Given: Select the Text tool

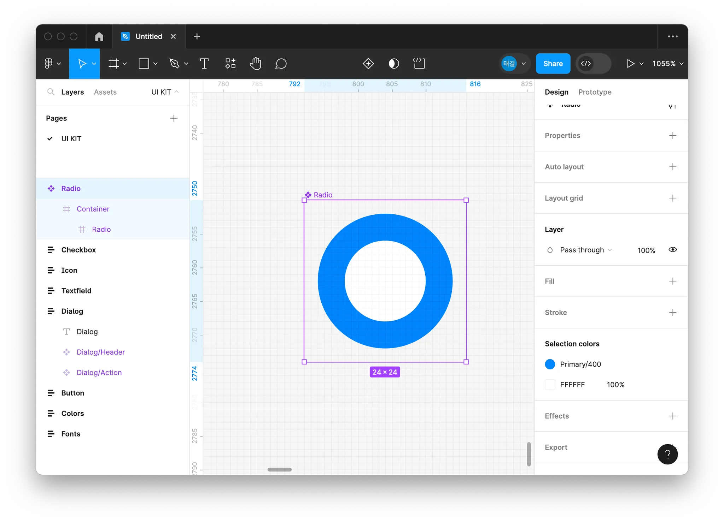Looking at the screenshot, I should (x=204, y=64).
